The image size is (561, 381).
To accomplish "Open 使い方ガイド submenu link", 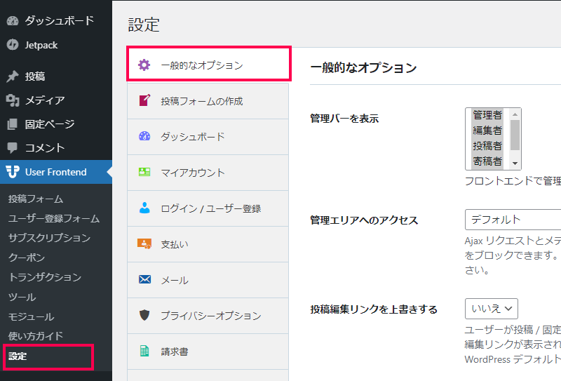I will point(36,336).
